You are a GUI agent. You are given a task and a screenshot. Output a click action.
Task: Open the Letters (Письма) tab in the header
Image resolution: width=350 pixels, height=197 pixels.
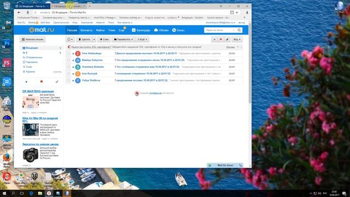point(72,30)
